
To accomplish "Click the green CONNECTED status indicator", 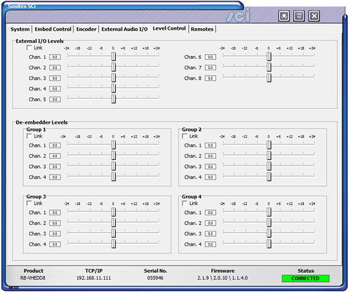I will point(305,279).
